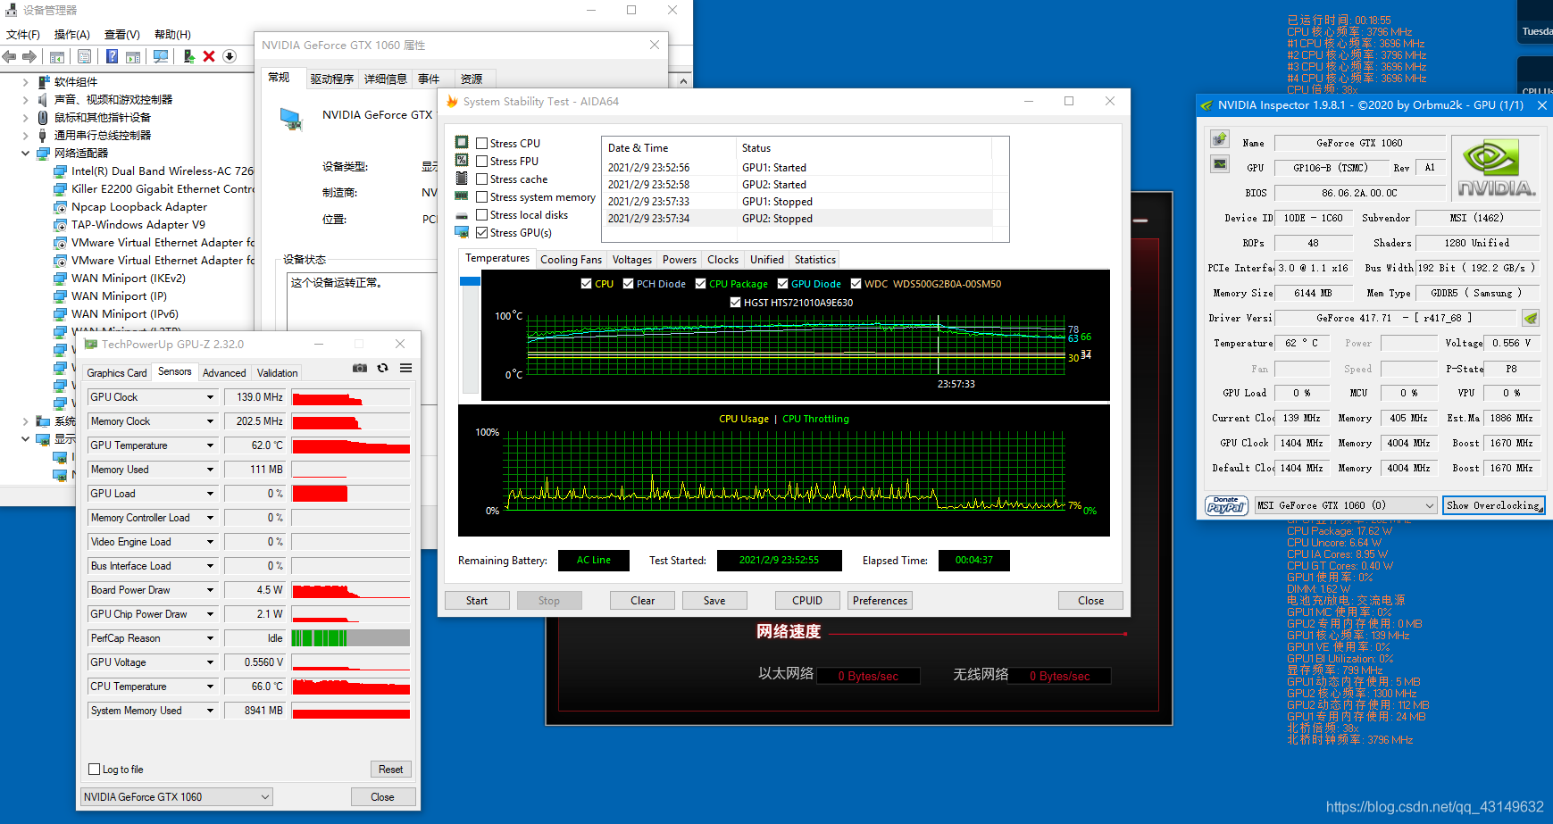Screen dimensions: 1553x824
Task: Switch to the Statistics tab in AIDA64
Action: (815, 260)
